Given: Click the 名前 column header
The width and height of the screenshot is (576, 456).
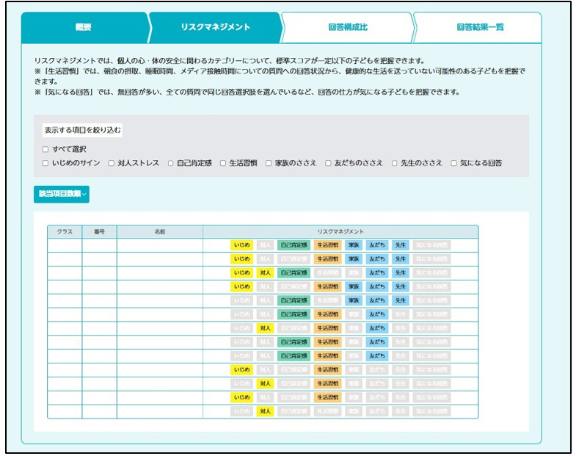Looking at the screenshot, I should click(160, 232).
